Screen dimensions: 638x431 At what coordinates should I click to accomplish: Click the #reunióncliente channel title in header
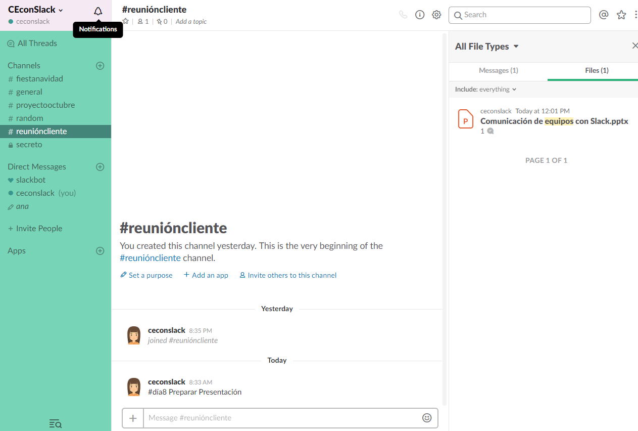pos(154,10)
